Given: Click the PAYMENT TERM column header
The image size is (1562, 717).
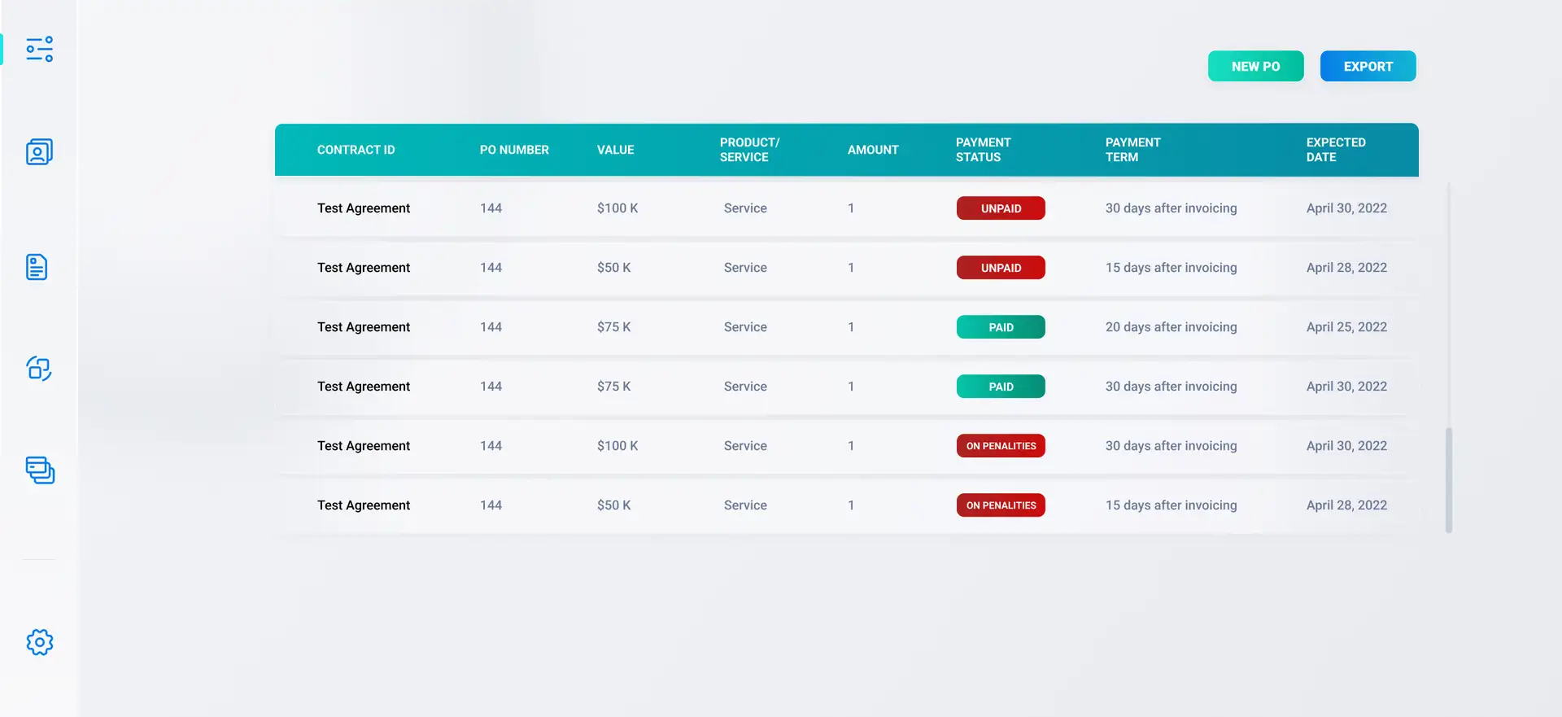Looking at the screenshot, I should [1132, 150].
